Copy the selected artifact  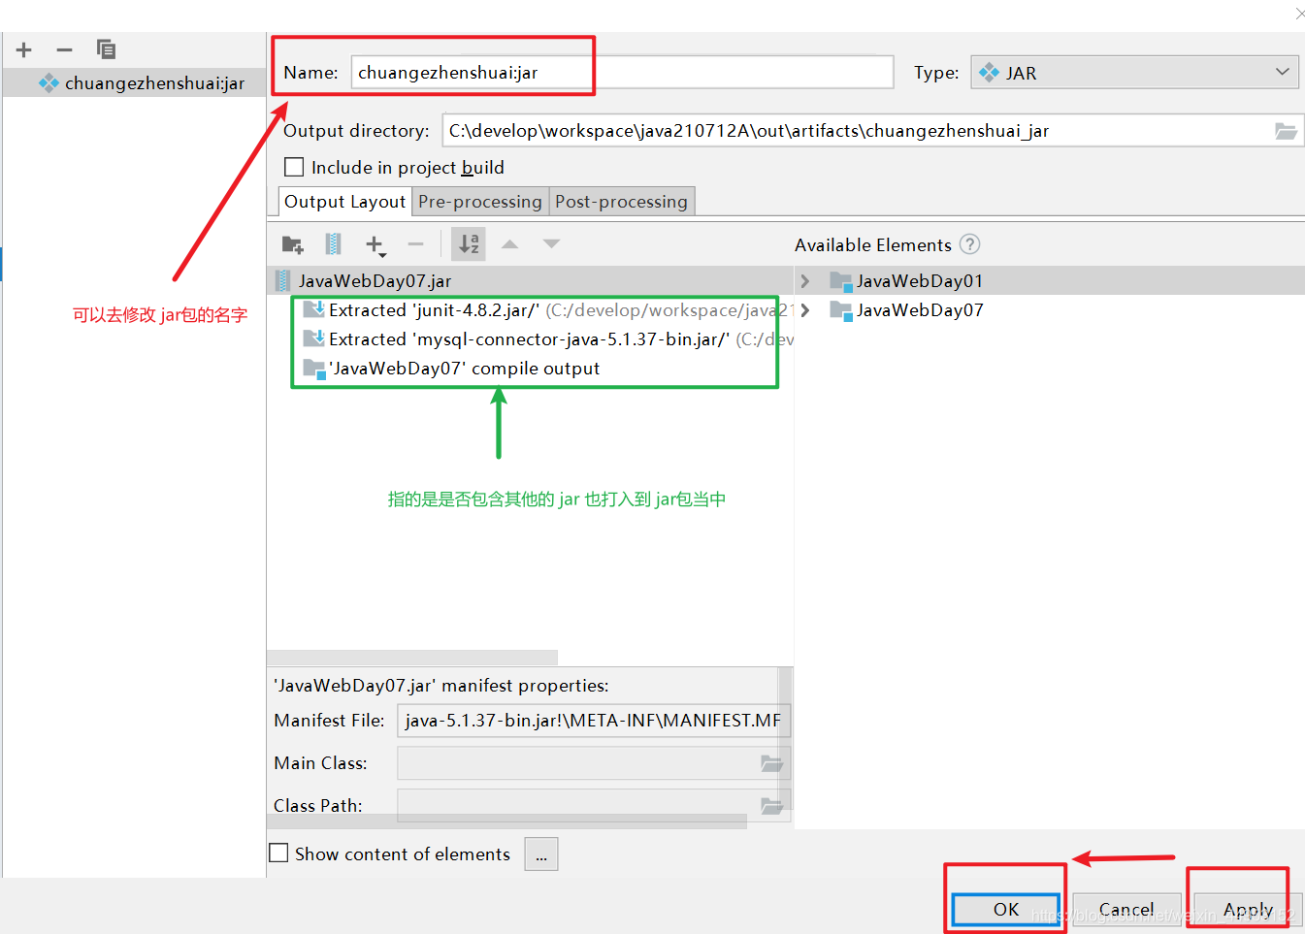click(x=106, y=49)
